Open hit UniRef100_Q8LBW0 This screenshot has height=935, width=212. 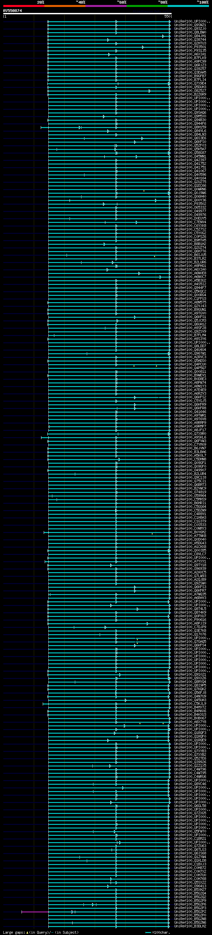click(x=190, y=32)
